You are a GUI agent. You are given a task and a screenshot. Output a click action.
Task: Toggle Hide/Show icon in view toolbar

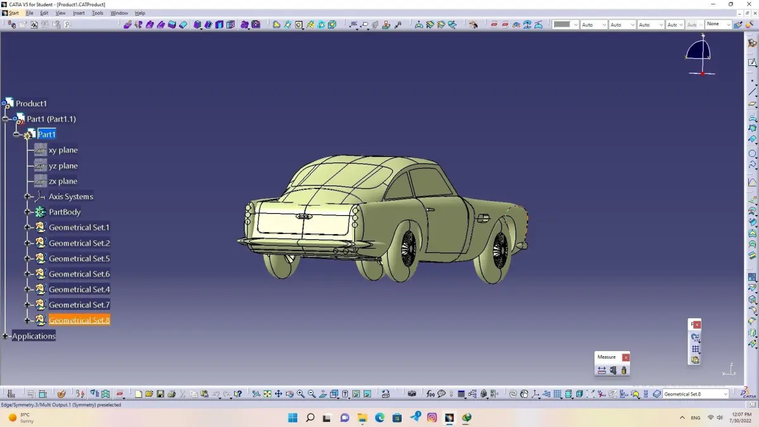point(356,393)
